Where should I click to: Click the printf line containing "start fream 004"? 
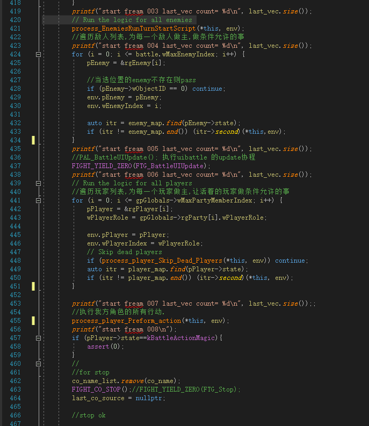coord(192,46)
